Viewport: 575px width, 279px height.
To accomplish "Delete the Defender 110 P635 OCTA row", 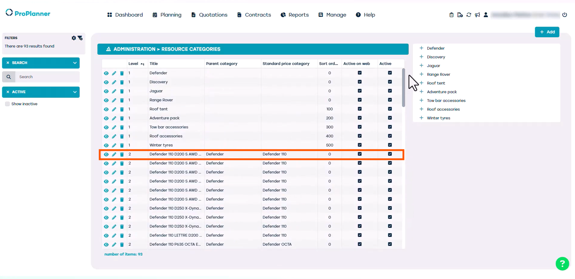I will pos(122,244).
